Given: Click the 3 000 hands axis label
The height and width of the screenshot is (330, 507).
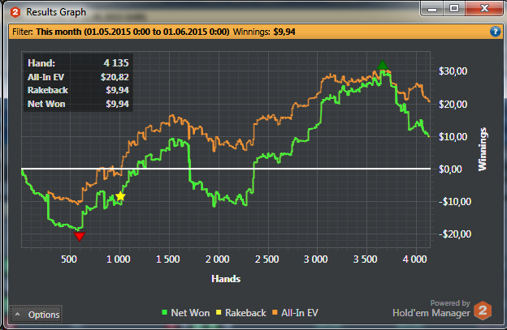Looking at the screenshot, I should 315,259.
